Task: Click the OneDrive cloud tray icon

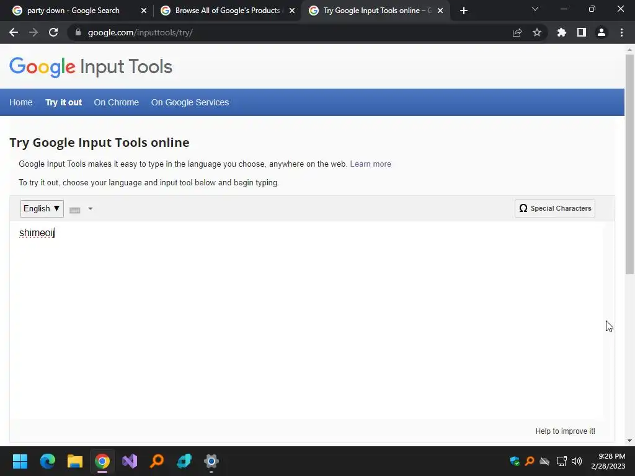Action: point(545,461)
